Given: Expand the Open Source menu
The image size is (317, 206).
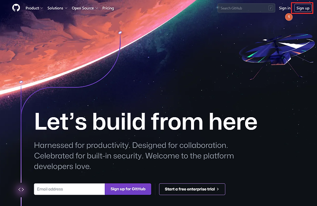Looking at the screenshot, I should [x=85, y=8].
